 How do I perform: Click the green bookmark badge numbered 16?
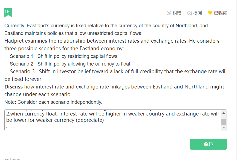[8, 13]
